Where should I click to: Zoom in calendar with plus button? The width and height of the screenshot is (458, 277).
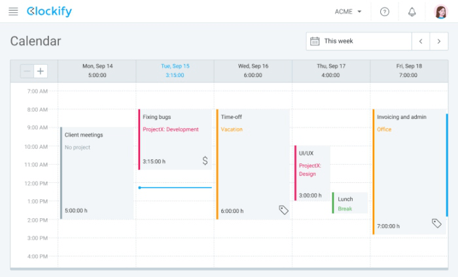41,71
